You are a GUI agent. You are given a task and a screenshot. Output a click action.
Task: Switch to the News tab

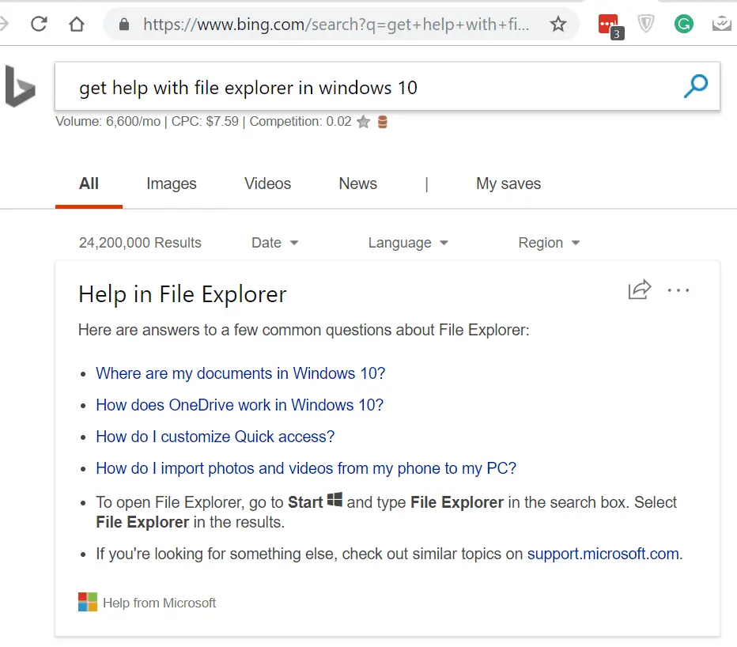(357, 184)
